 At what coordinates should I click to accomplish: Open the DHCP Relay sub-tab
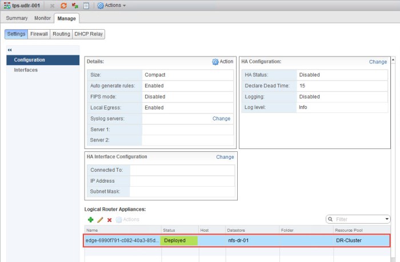(89, 34)
